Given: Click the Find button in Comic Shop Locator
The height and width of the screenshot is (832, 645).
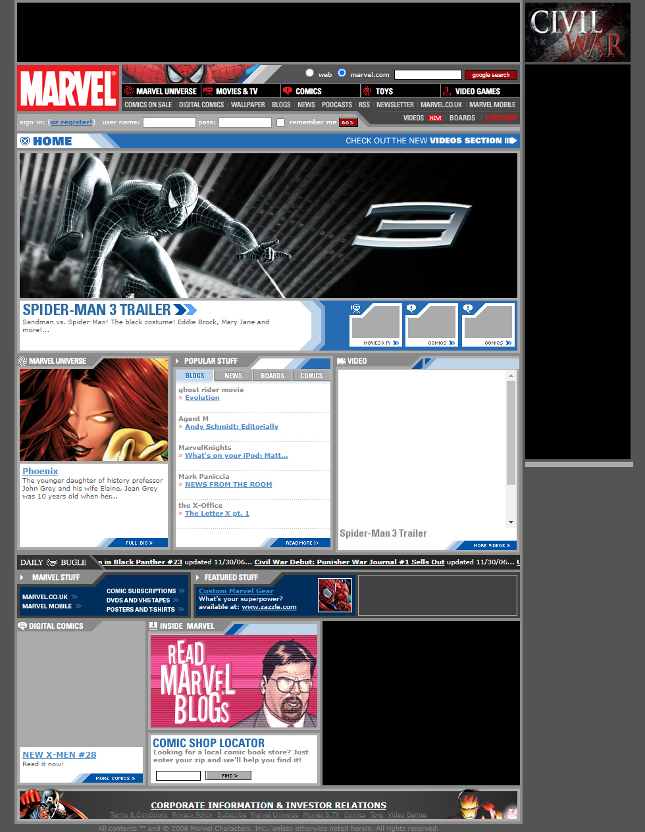Looking at the screenshot, I should [228, 776].
